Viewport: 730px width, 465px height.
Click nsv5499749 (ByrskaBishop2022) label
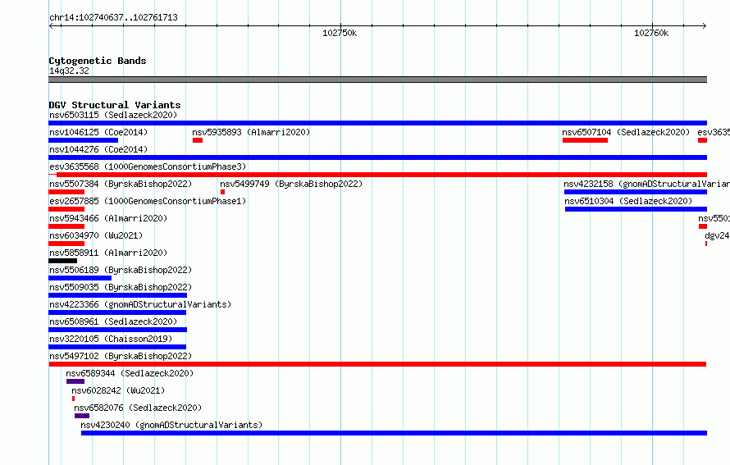point(291,184)
